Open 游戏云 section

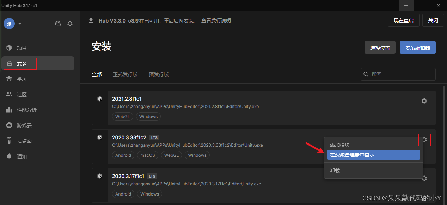(38, 125)
